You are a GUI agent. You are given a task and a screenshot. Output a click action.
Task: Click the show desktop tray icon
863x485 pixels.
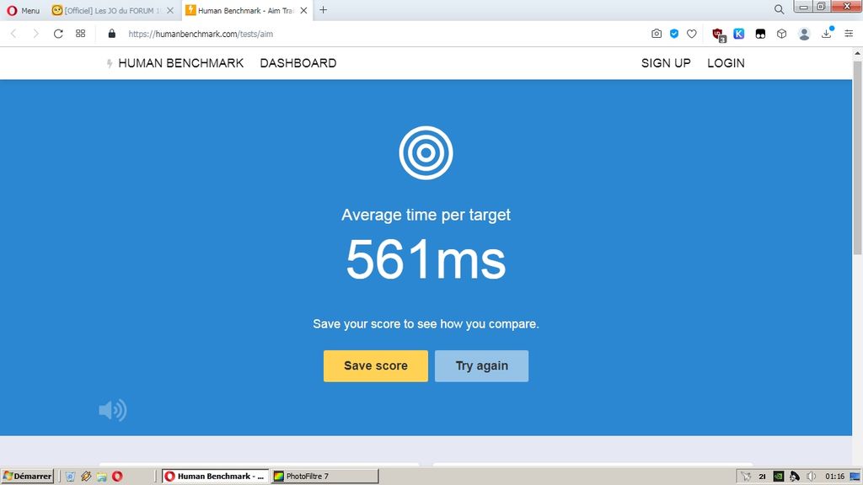(855, 477)
